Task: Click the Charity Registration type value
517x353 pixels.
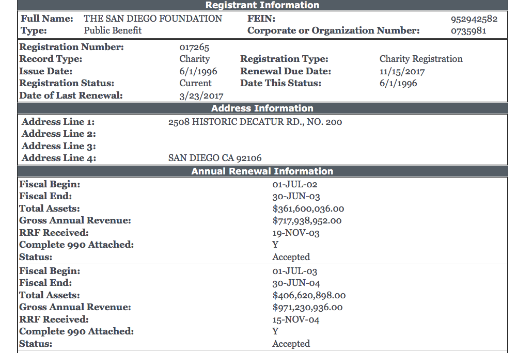Action: [x=421, y=59]
